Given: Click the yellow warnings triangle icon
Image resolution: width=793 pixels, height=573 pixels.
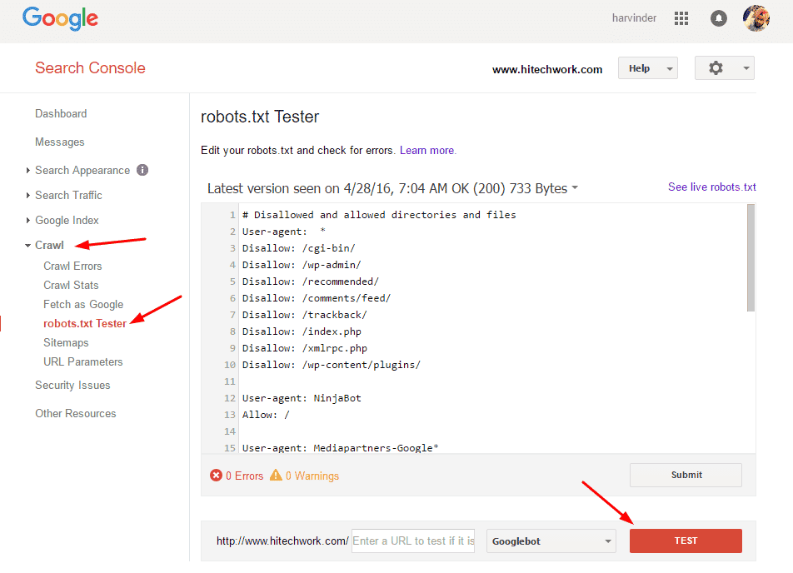Looking at the screenshot, I should pyautogui.click(x=276, y=475).
